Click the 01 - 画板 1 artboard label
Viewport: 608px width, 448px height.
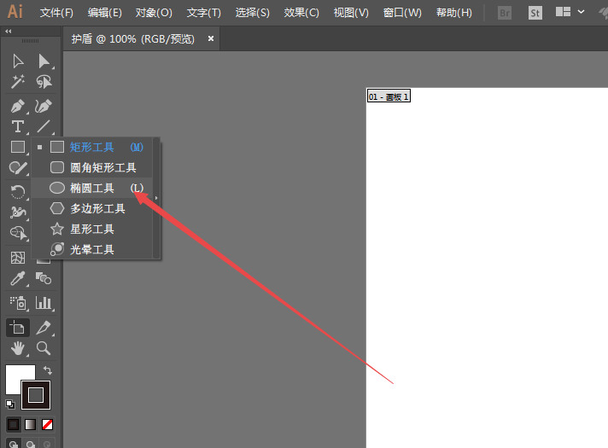[389, 96]
